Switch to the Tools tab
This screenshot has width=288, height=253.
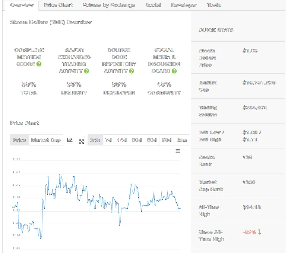[x=214, y=5]
